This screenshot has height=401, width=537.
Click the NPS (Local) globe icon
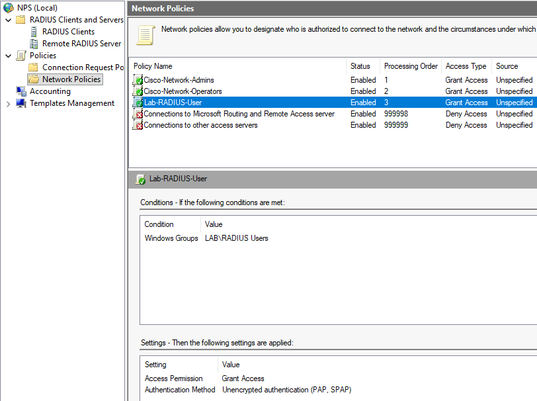click(8, 7)
